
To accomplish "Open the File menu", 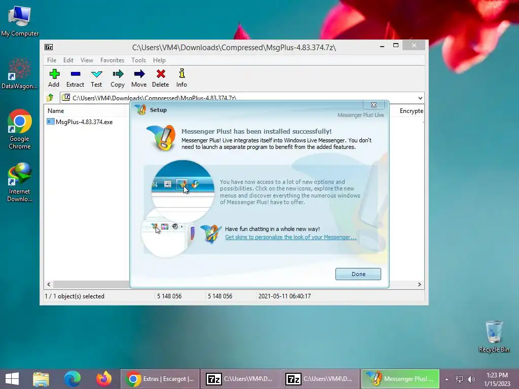I will click(52, 60).
